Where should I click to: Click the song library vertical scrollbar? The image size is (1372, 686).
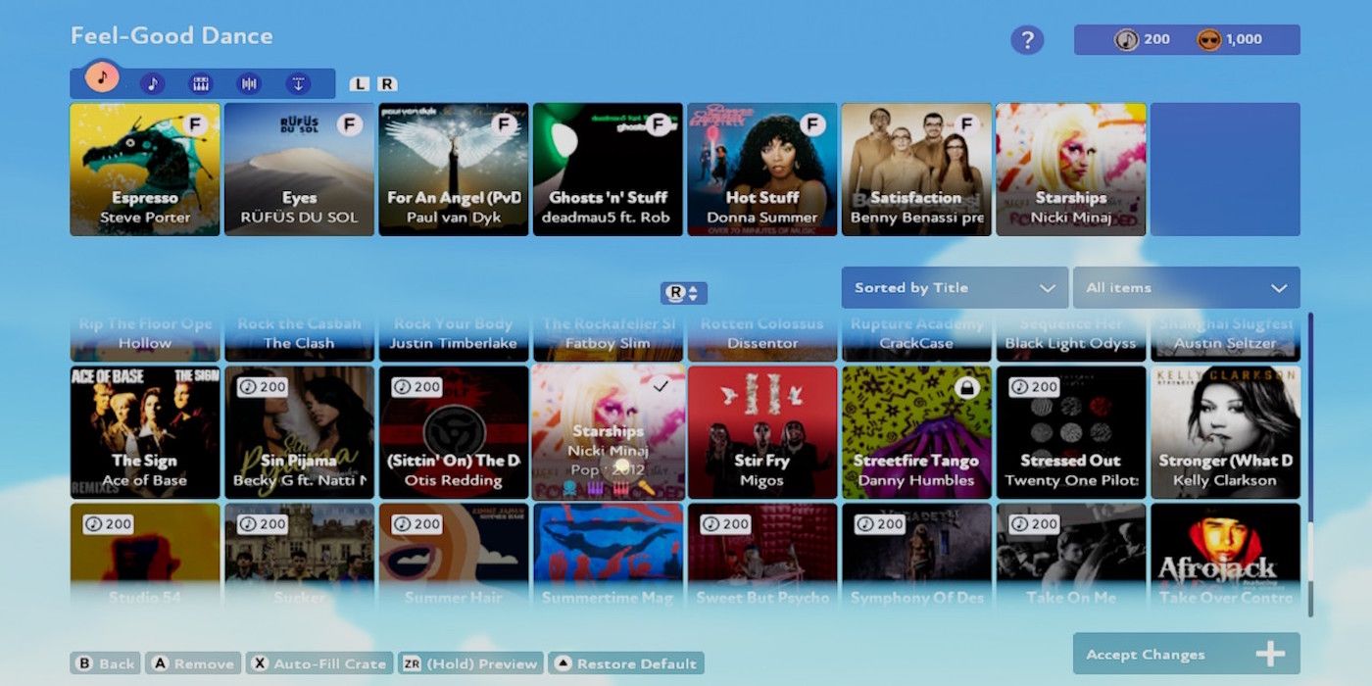pos(1310,465)
